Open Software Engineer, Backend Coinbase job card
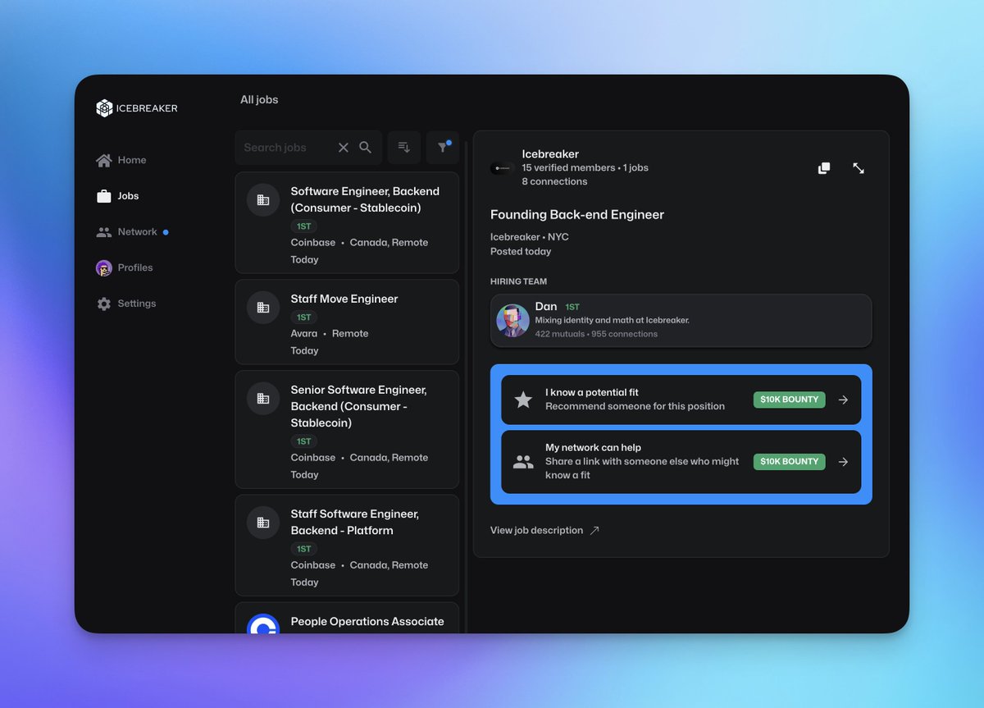The image size is (984, 708). 347,222
